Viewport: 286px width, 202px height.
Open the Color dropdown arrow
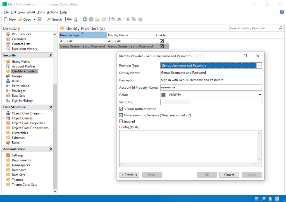(260, 95)
